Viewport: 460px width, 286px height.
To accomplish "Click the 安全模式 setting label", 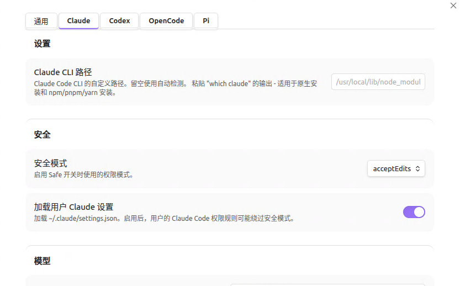I will tap(50, 163).
